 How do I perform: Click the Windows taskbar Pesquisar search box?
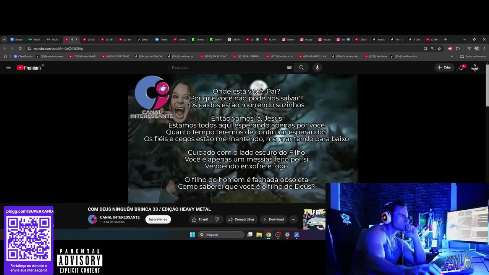[221, 235]
